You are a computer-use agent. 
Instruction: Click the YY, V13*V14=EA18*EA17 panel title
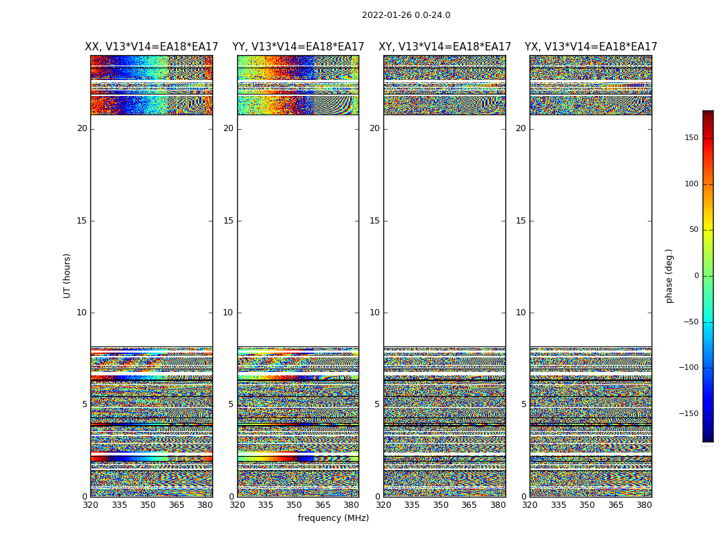tap(299, 47)
